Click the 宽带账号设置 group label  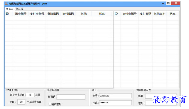143,90
